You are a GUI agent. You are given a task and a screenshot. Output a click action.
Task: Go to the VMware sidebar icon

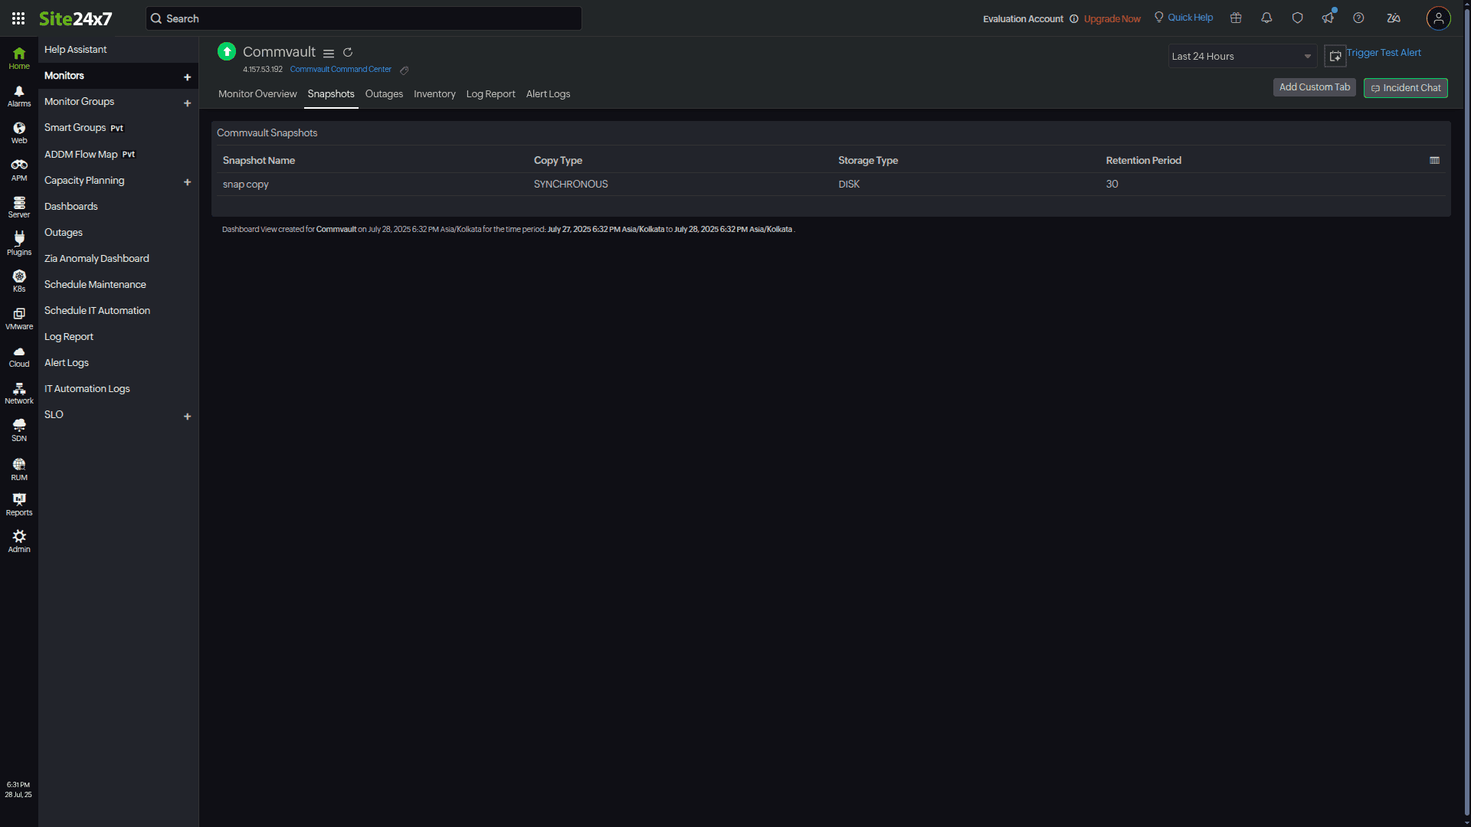click(x=19, y=318)
